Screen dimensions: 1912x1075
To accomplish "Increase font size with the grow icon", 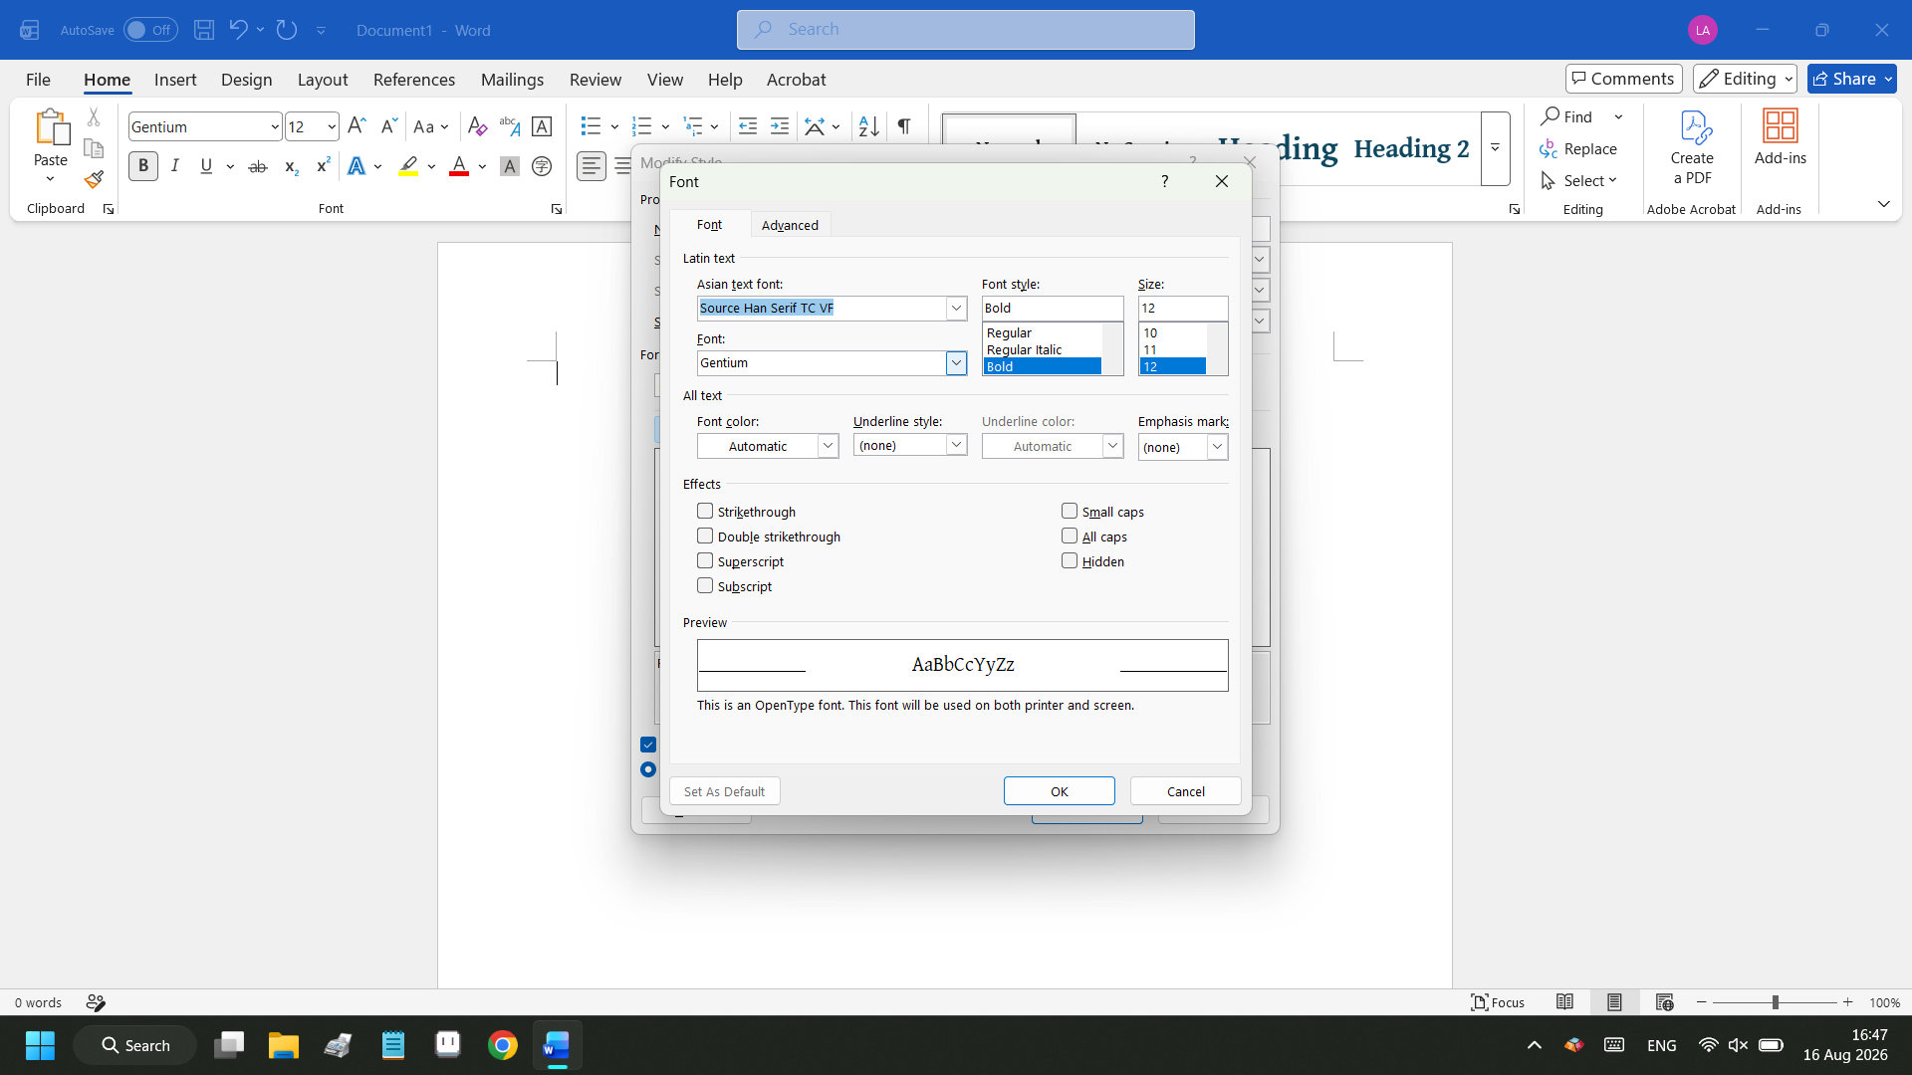I will tap(357, 126).
